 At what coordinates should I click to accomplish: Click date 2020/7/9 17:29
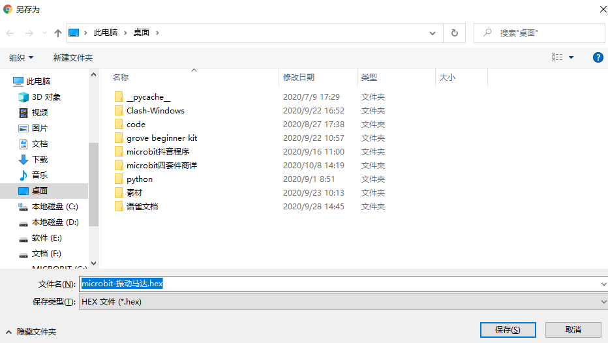pyautogui.click(x=311, y=97)
